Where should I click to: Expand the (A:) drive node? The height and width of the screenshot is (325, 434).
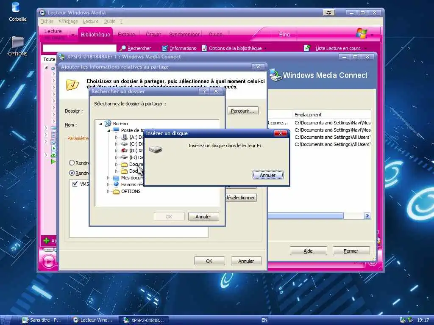[116, 137]
